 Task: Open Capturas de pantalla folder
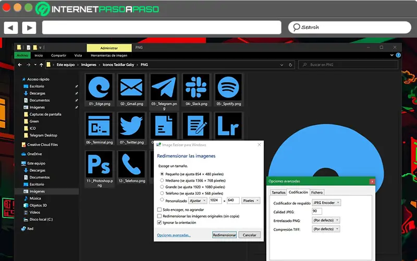pyautogui.click(x=43, y=114)
